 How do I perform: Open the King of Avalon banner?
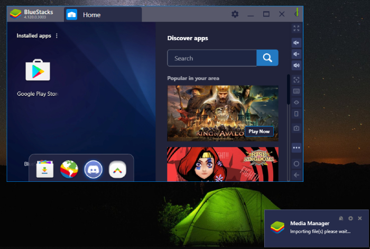pos(223,113)
